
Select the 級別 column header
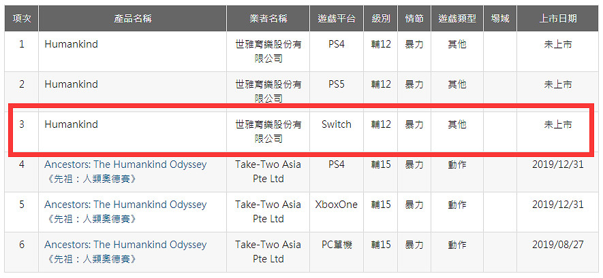click(x=381, y=18)
